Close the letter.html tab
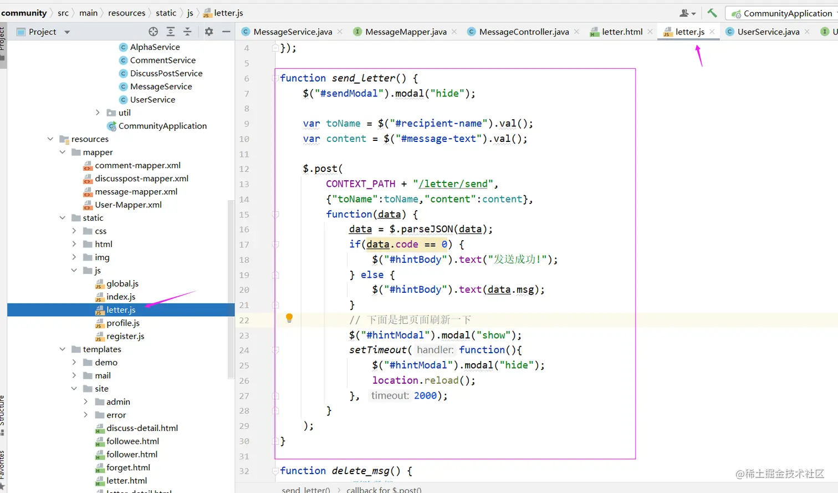 (x=650, y=32)
